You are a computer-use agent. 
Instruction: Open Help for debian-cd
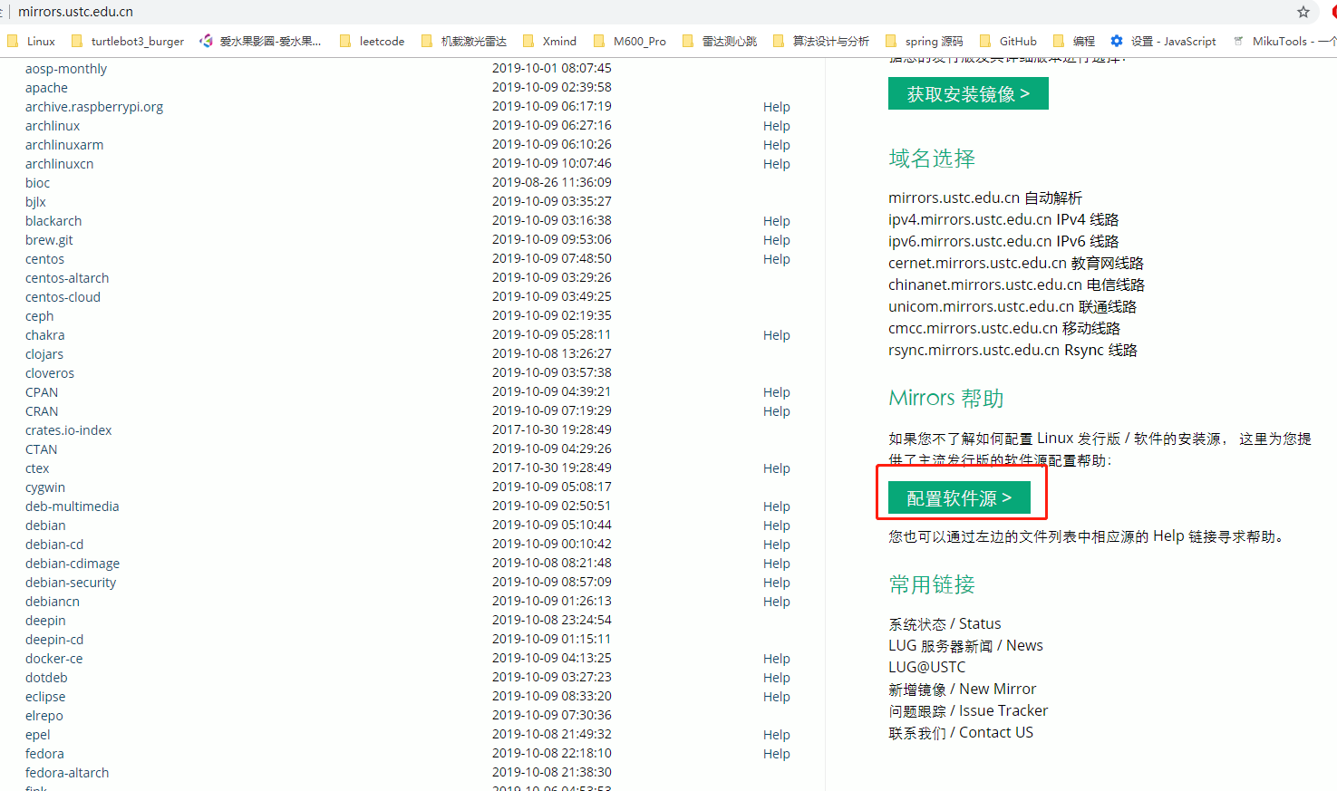point(777,545)
